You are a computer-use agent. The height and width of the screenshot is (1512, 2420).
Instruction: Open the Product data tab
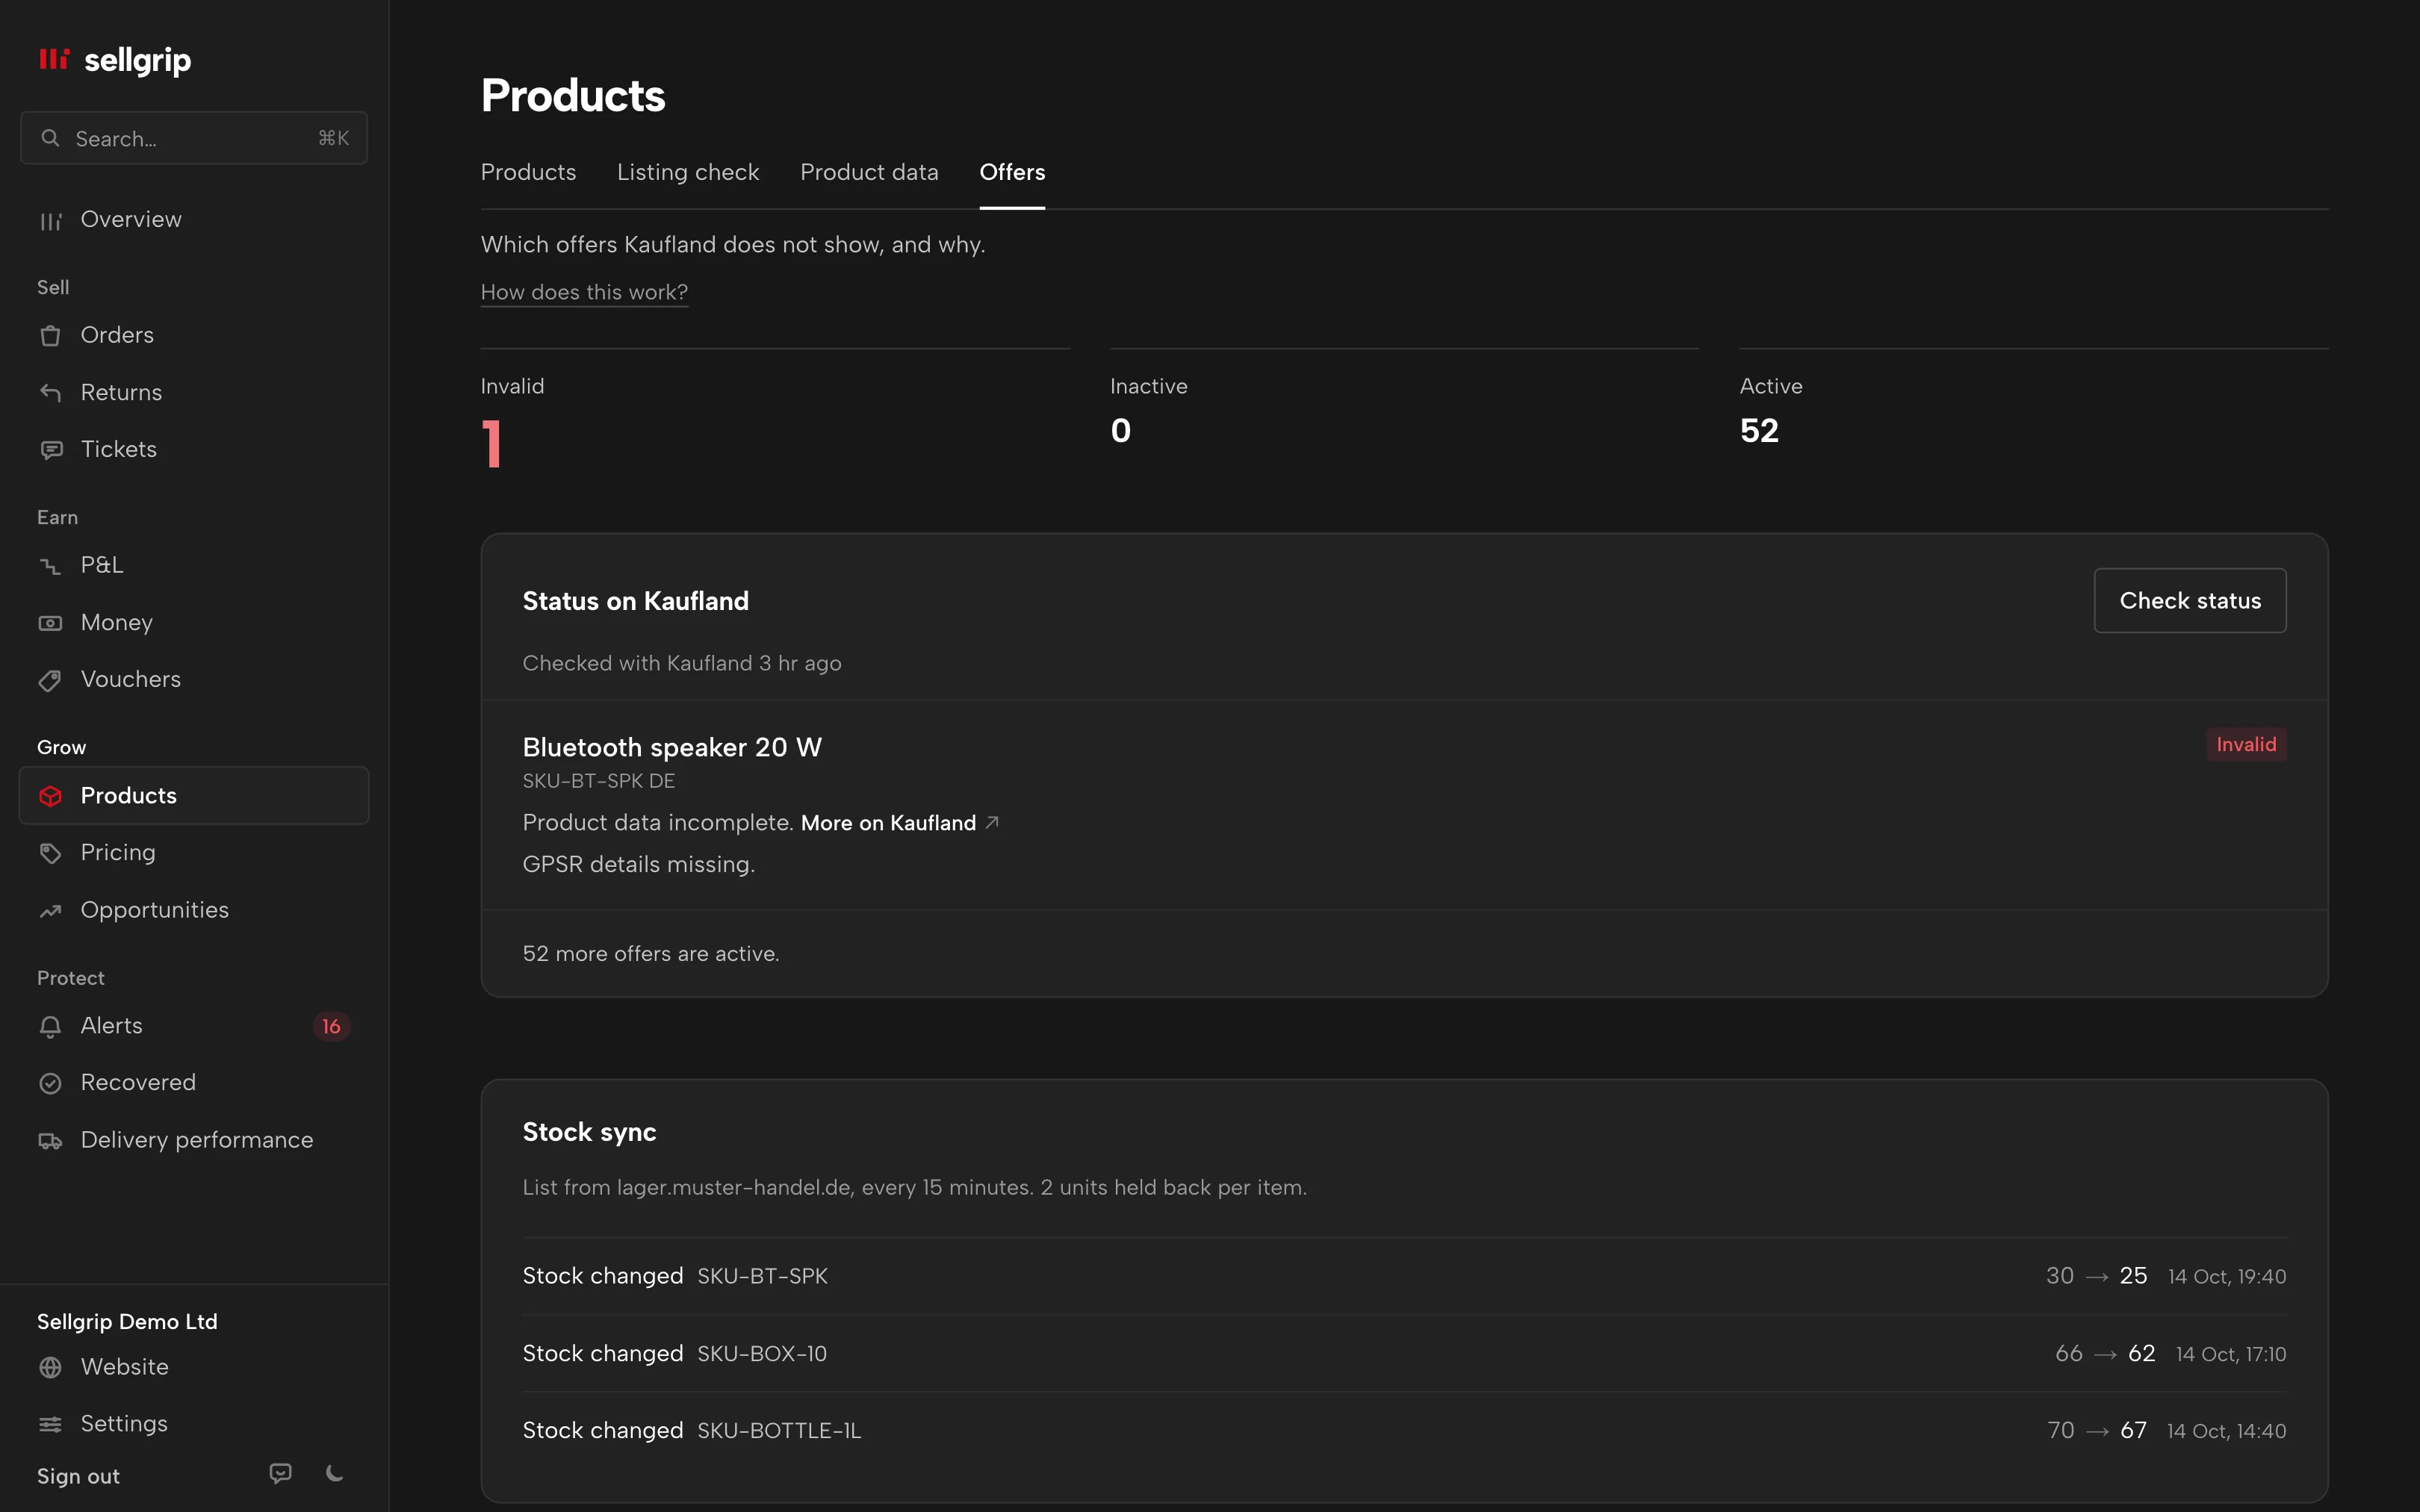[x=869, y=172]
